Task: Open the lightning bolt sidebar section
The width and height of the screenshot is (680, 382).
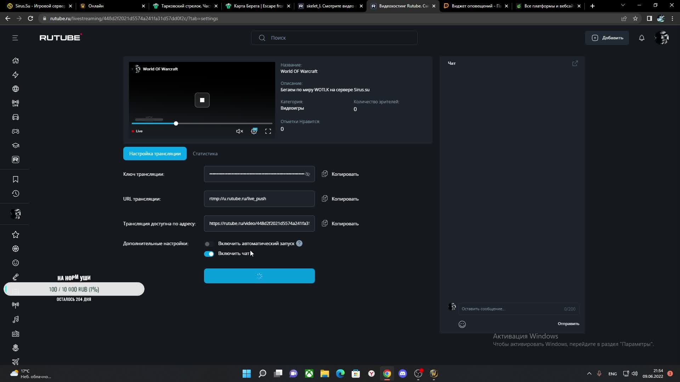Action: point(16,75)
